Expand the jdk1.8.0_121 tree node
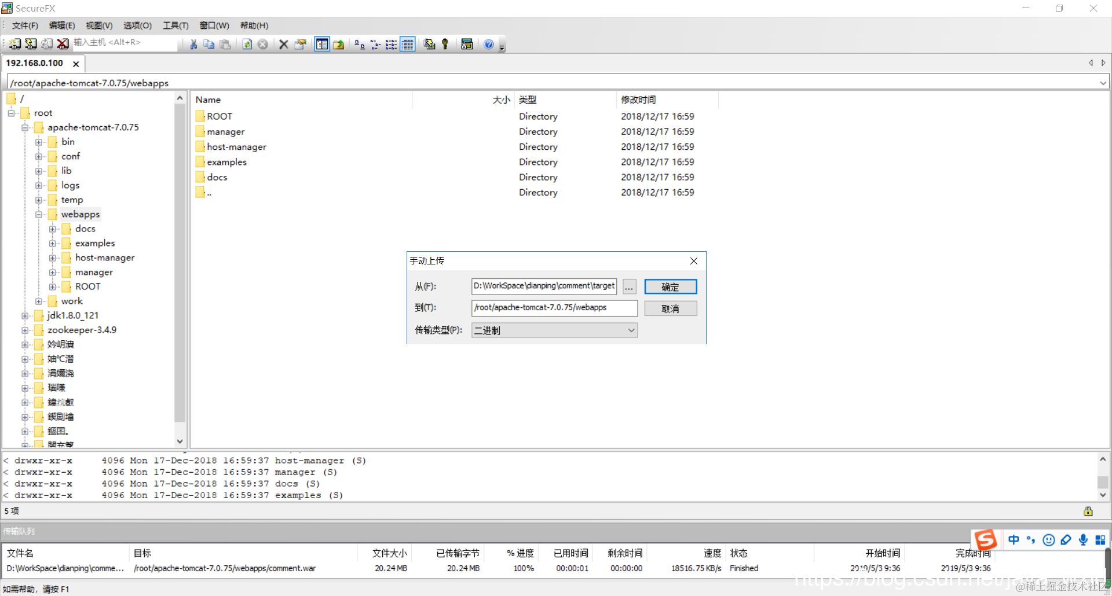 (x=25, y=315)
